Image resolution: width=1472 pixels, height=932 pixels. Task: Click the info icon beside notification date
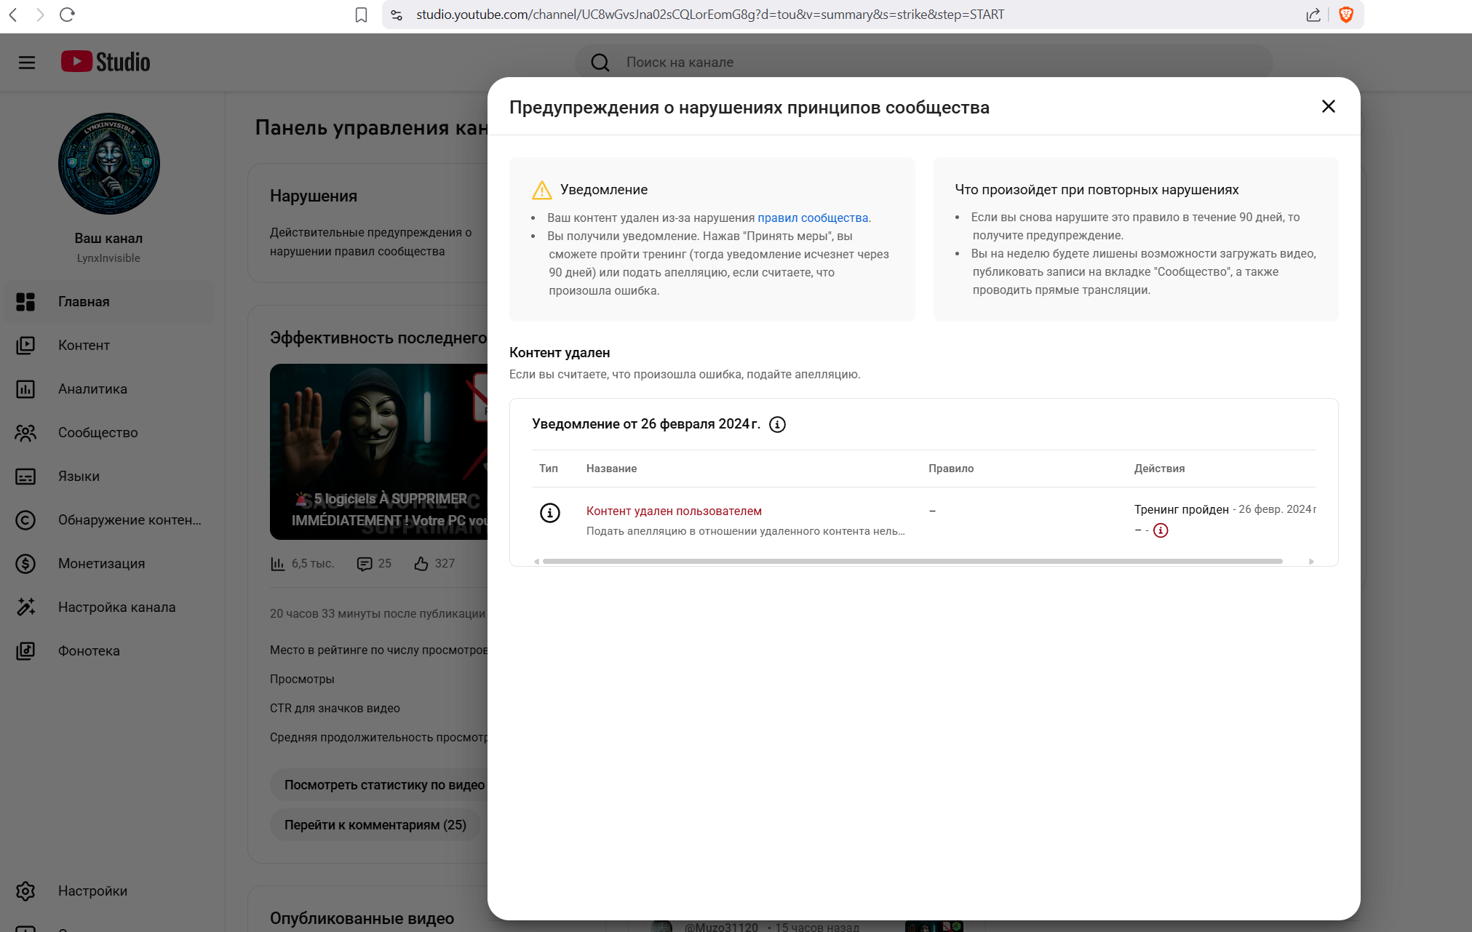(777, 425)
